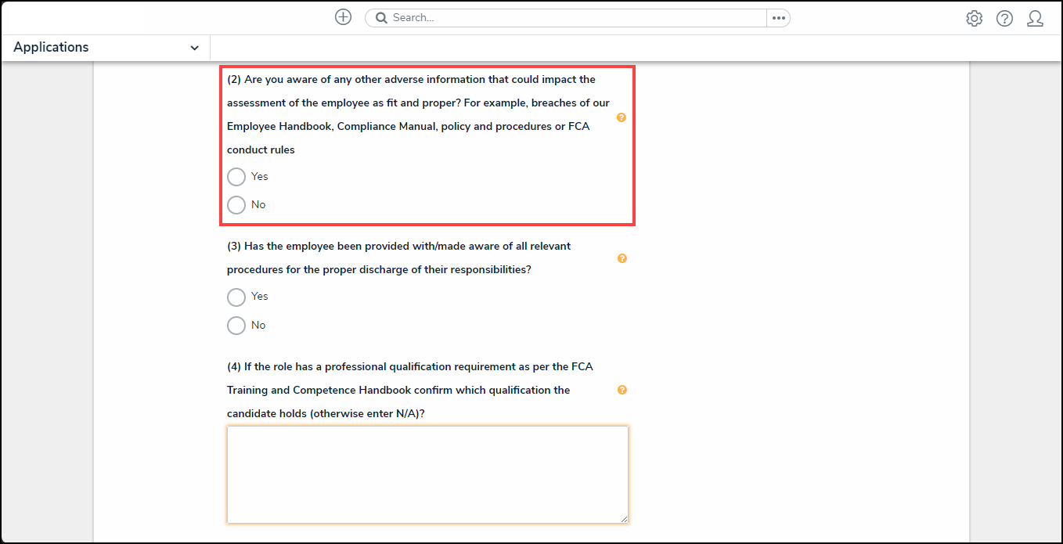Show help tip for adverse information question
1063x544 pixels.
(622, 117)
